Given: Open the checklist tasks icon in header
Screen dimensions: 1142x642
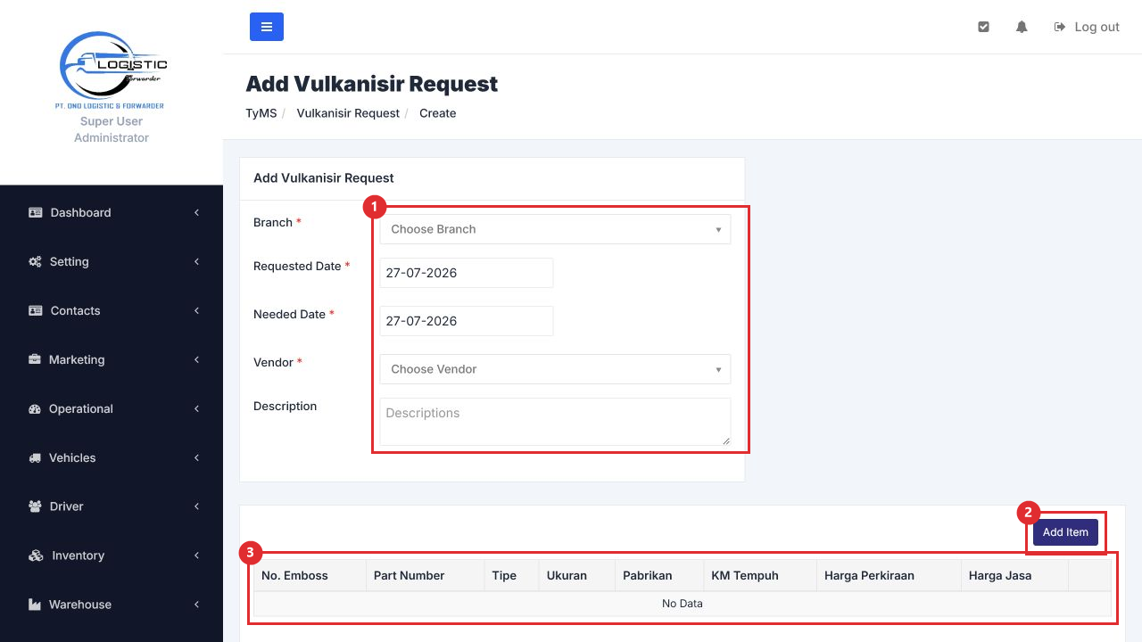Looking at the screenshot, I should [x=983, y=27].
